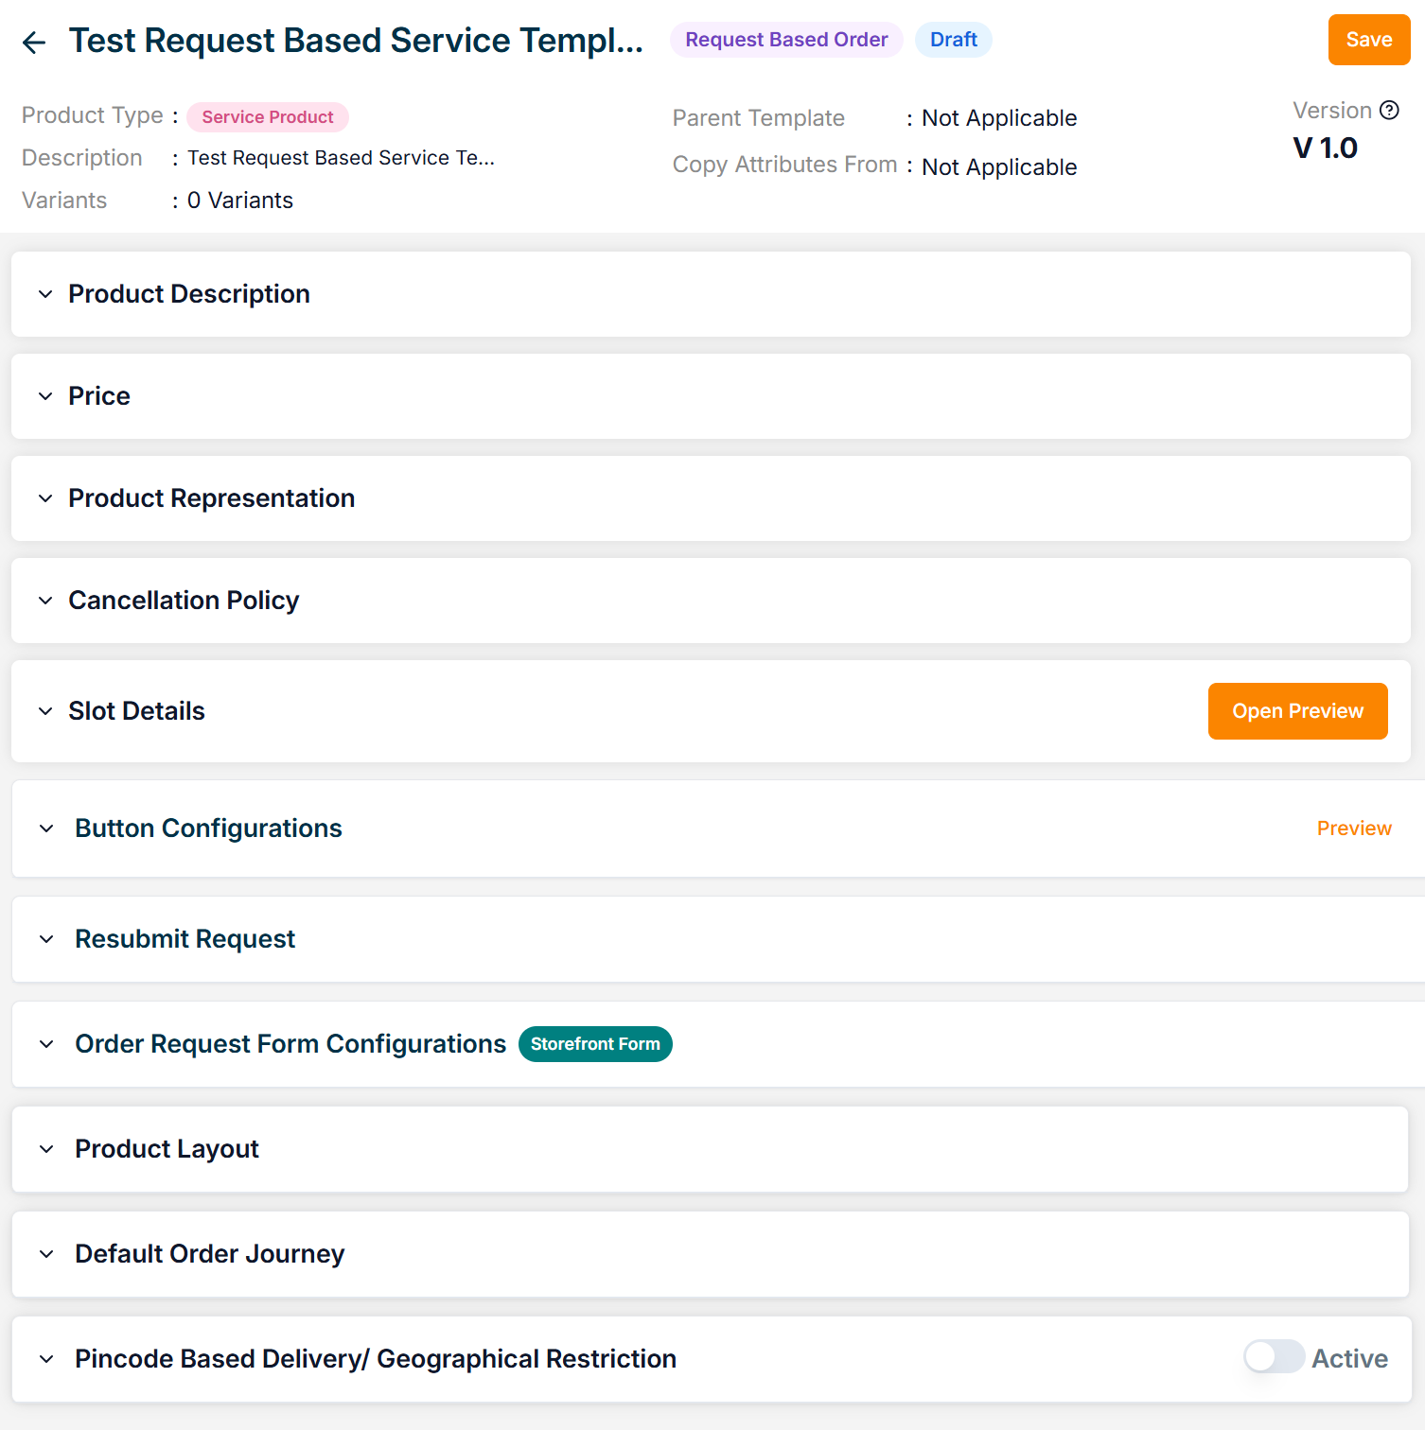Expand the Cancellation Policy chevron
The width and height of the screenshot is (1425, 1430).
45,601
